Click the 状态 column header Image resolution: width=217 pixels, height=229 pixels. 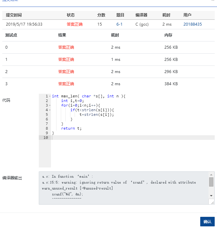click(x=71, y=15)
